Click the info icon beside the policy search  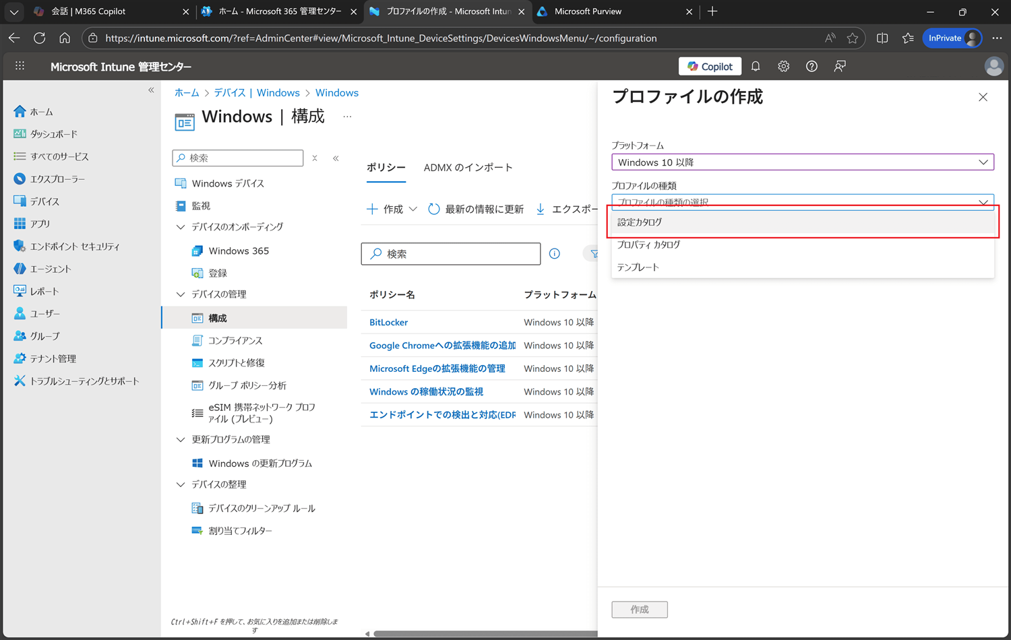[x=554, y=254]
